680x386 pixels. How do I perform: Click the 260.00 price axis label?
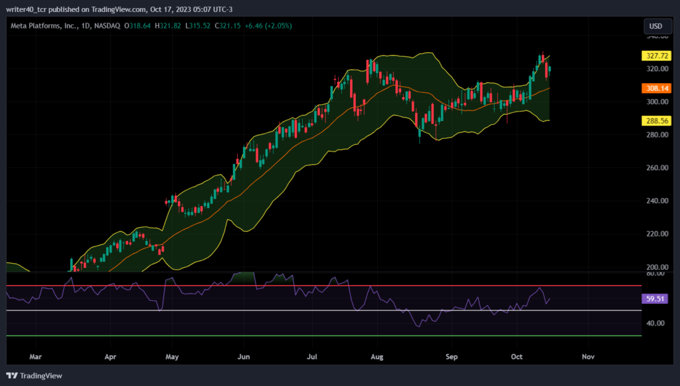pos(657,167)
